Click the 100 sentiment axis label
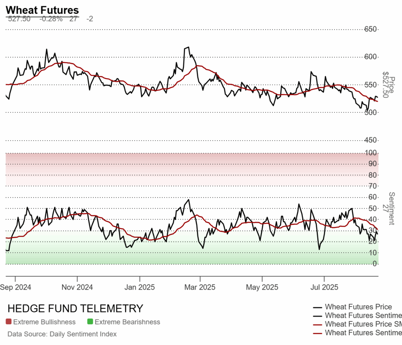This screenshot has width=402, height=345. 371,152
